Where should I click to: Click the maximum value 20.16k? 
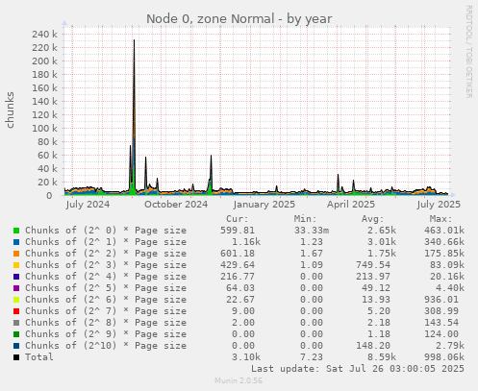[447, 277]
